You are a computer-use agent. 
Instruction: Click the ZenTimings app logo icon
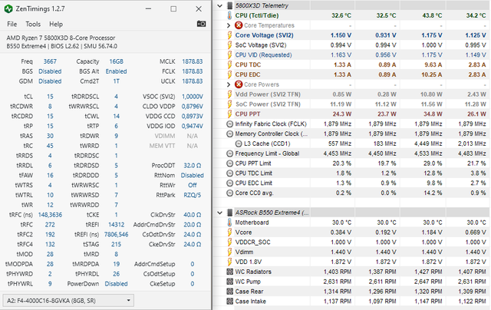(x=8, y=8)
